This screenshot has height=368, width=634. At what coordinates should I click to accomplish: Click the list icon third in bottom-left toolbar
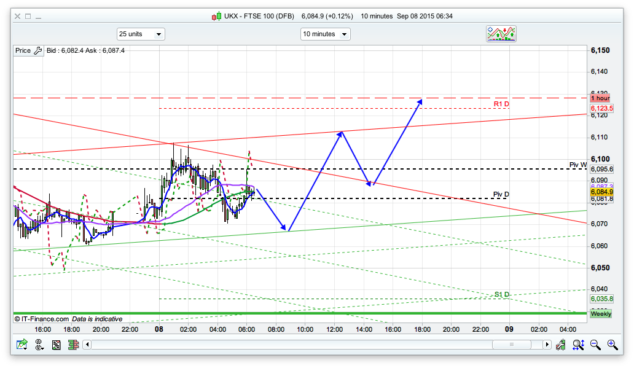point(57,345)
